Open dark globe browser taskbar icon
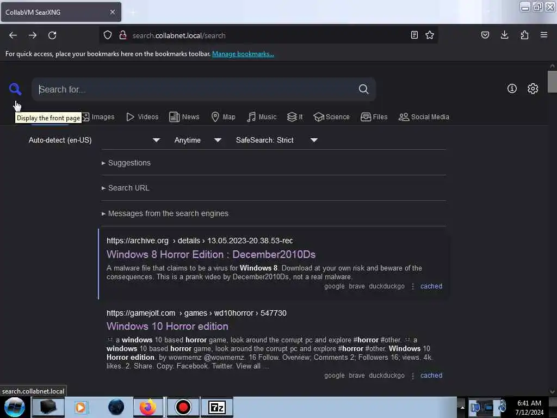 [116, 407]
